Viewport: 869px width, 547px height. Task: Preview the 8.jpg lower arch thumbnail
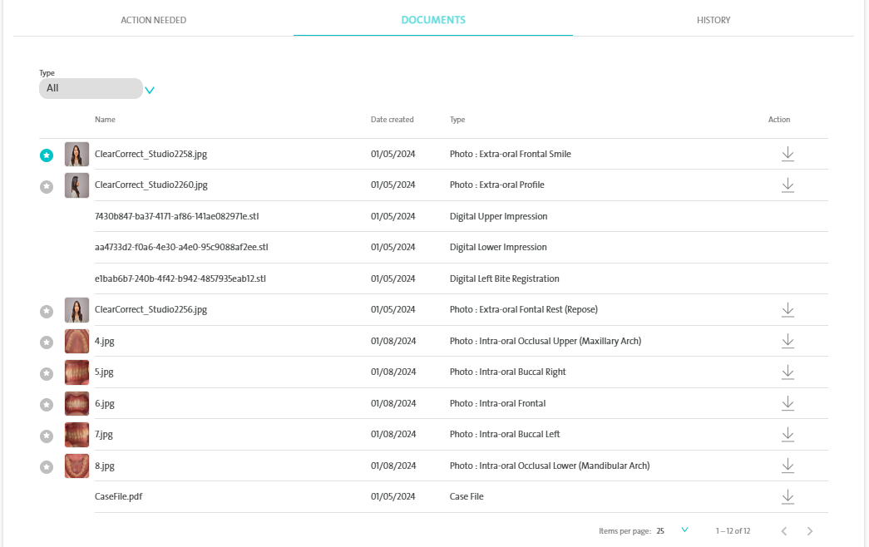tap(77, 466)
